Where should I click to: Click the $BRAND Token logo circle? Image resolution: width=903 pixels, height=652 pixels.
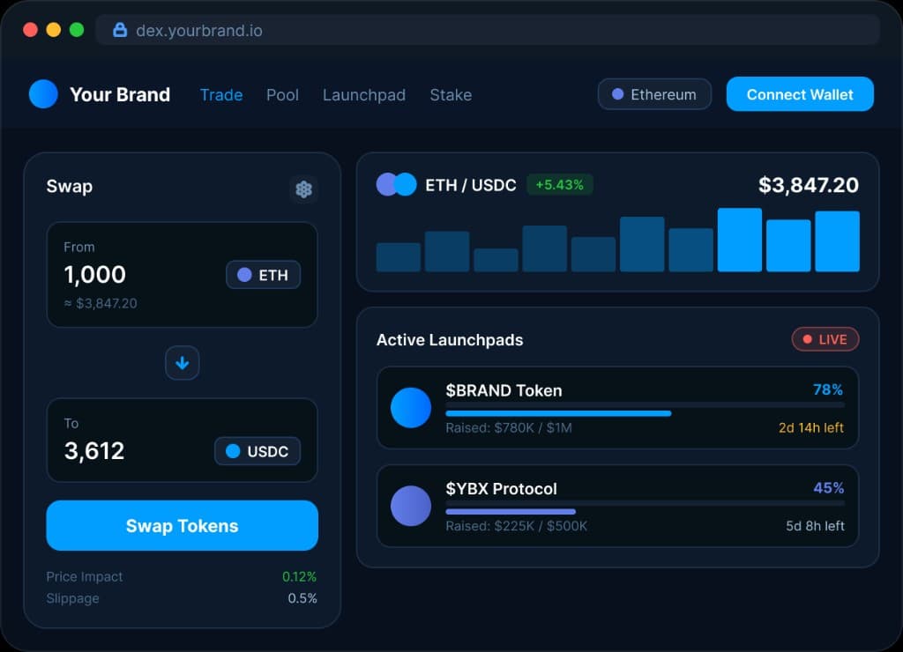[411, 408]
